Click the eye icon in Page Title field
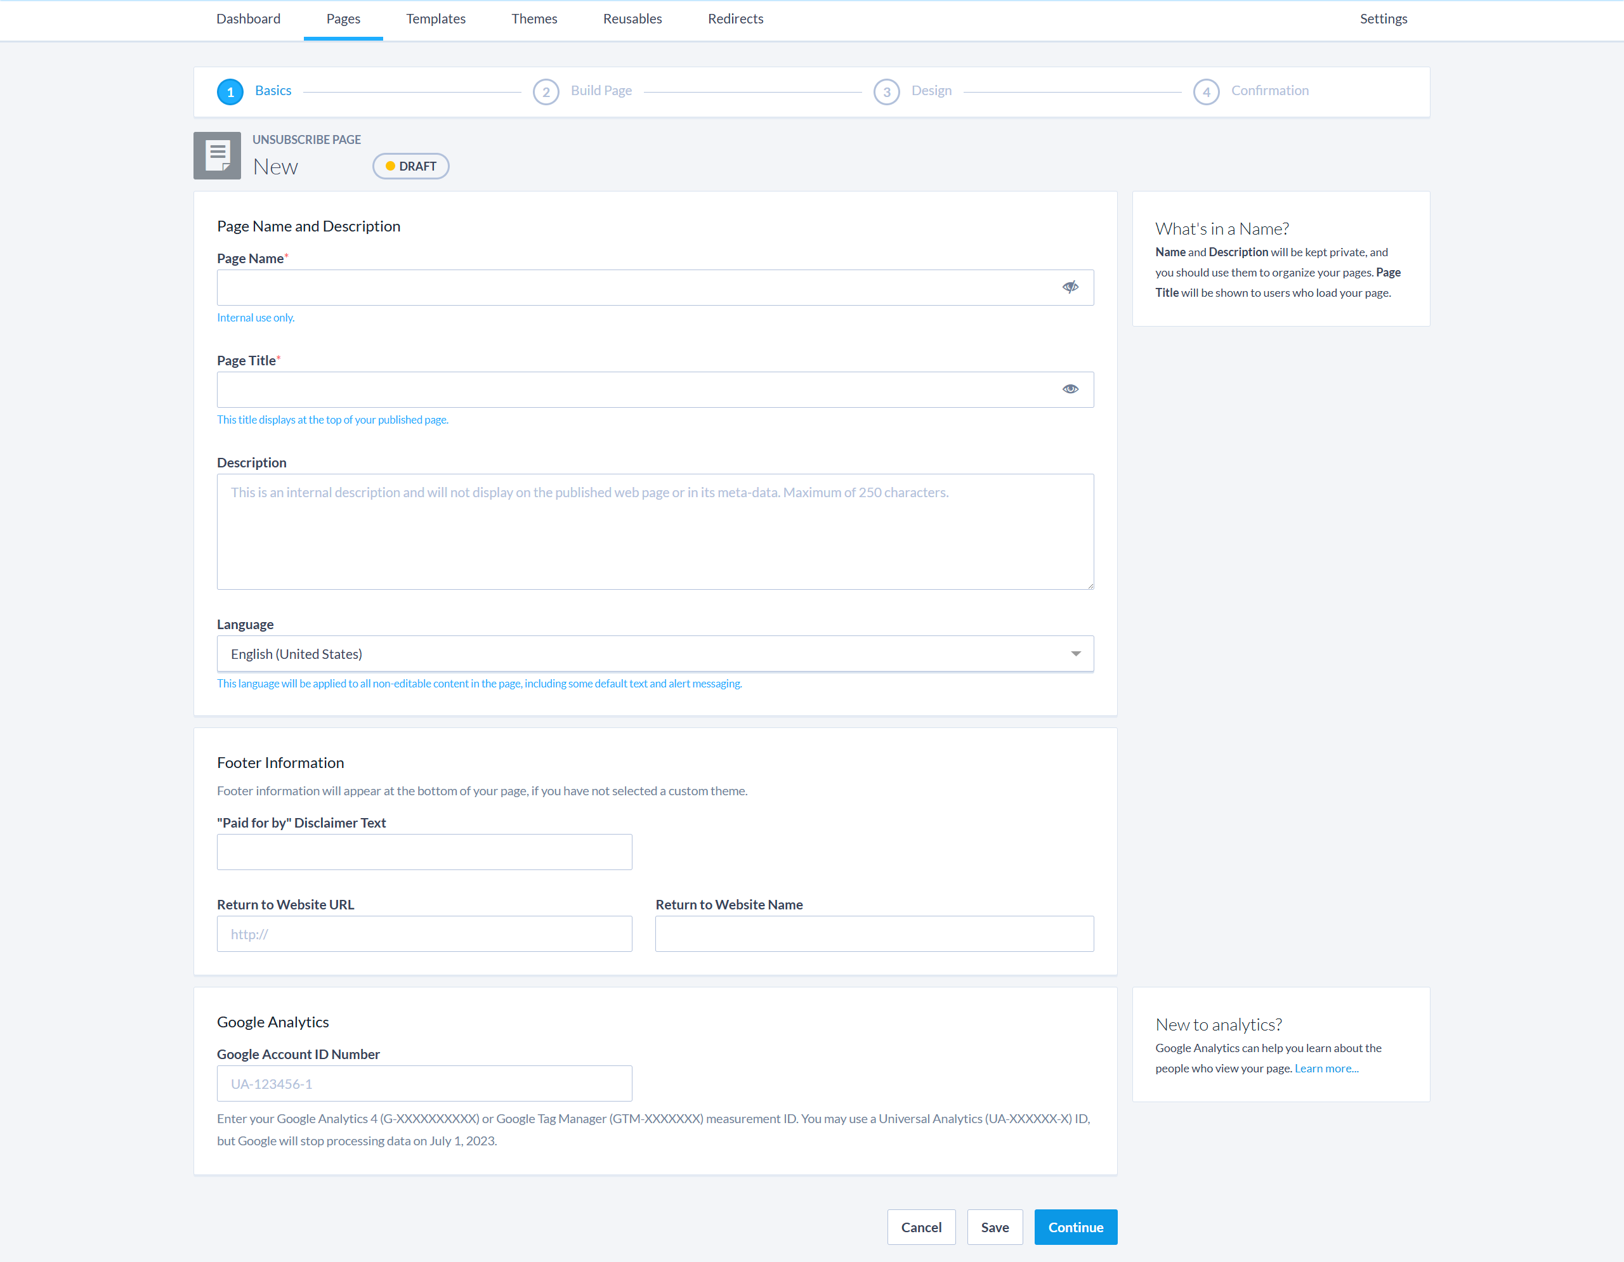Viewport: 1624px width, 1262px height. [x=1070, y=389]
